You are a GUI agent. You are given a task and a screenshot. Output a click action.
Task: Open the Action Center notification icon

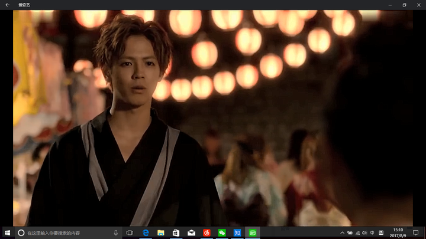tap(416, 233)
